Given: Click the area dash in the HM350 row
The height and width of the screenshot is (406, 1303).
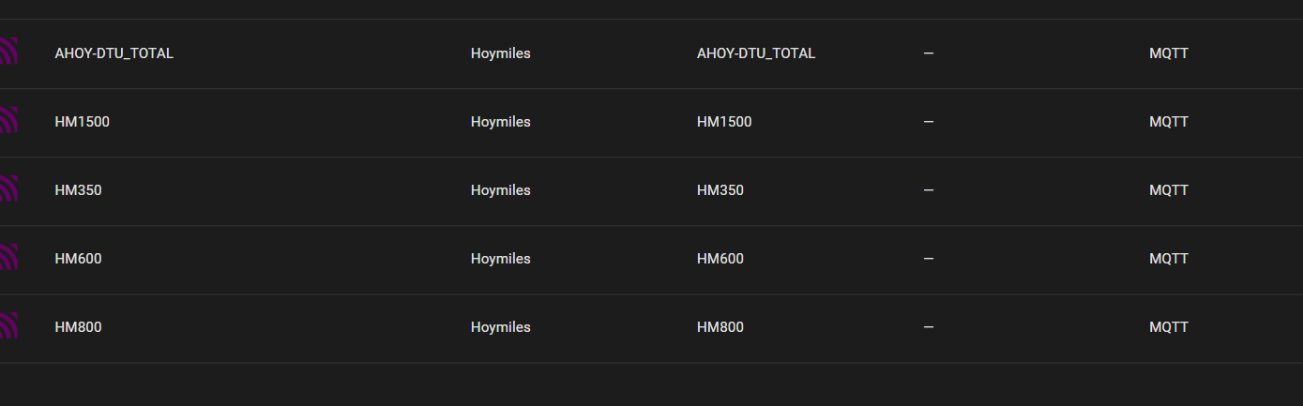Looking at the screenshot, I should tap(929, 190).
